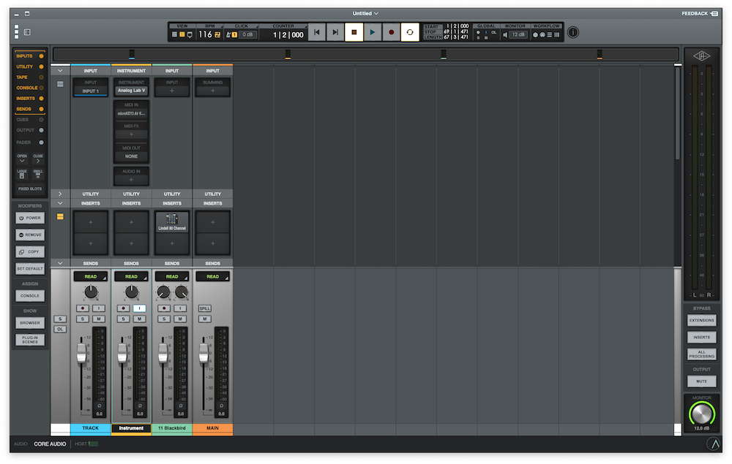Switch to the CORE AUDIO tab
The height and width of the screenshot is (464, 732).
tap(50, 444)
